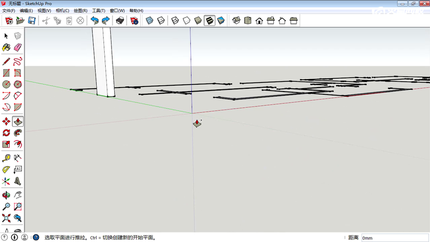Select the Tape Measure tool
Image resolution: width=430 pixels, height=242 pixels.
tap(6, 158)
